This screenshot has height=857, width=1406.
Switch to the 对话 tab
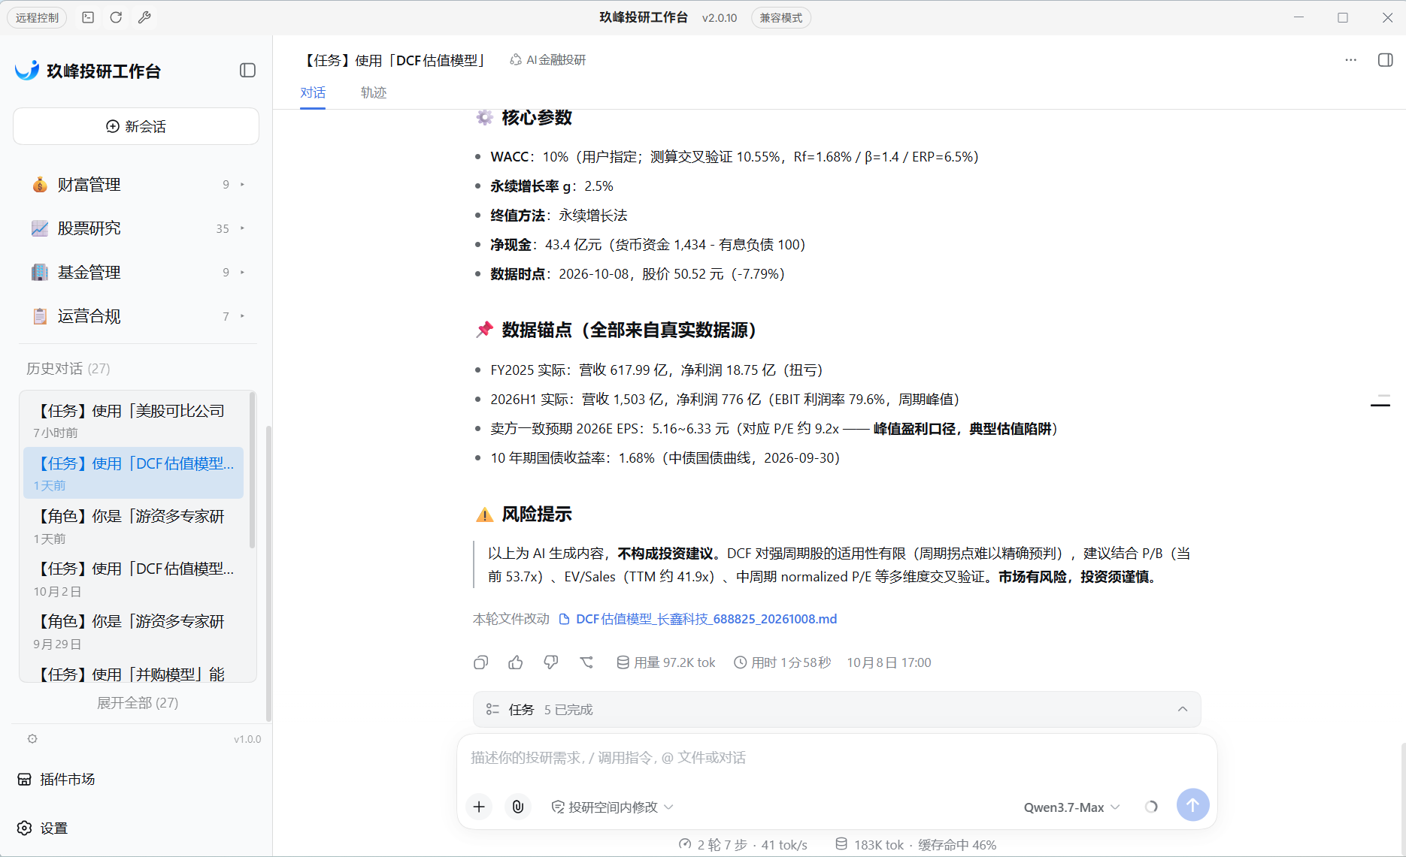[313, 92]
